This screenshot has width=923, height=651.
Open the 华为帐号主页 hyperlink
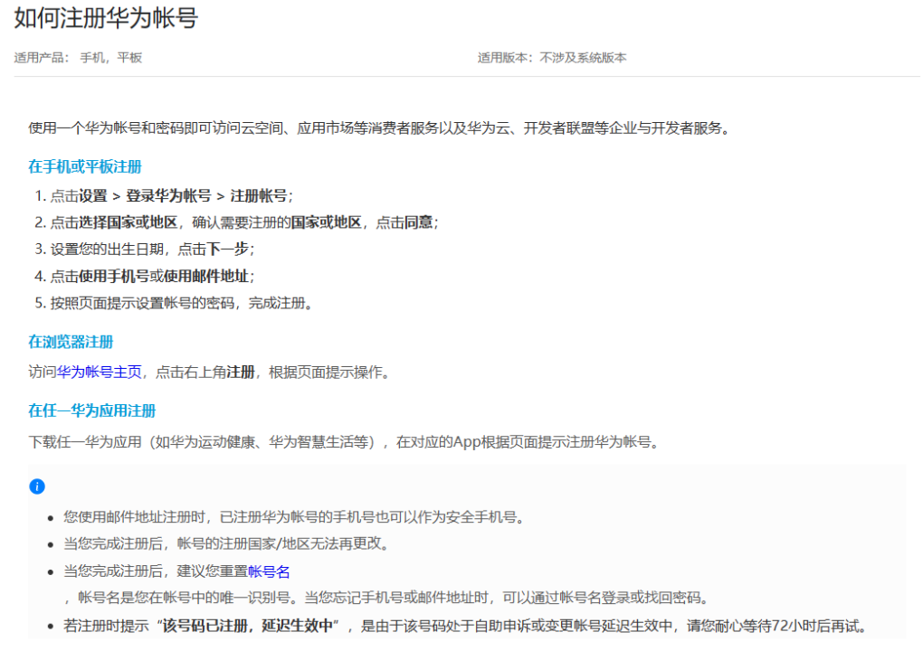(100, 372)
